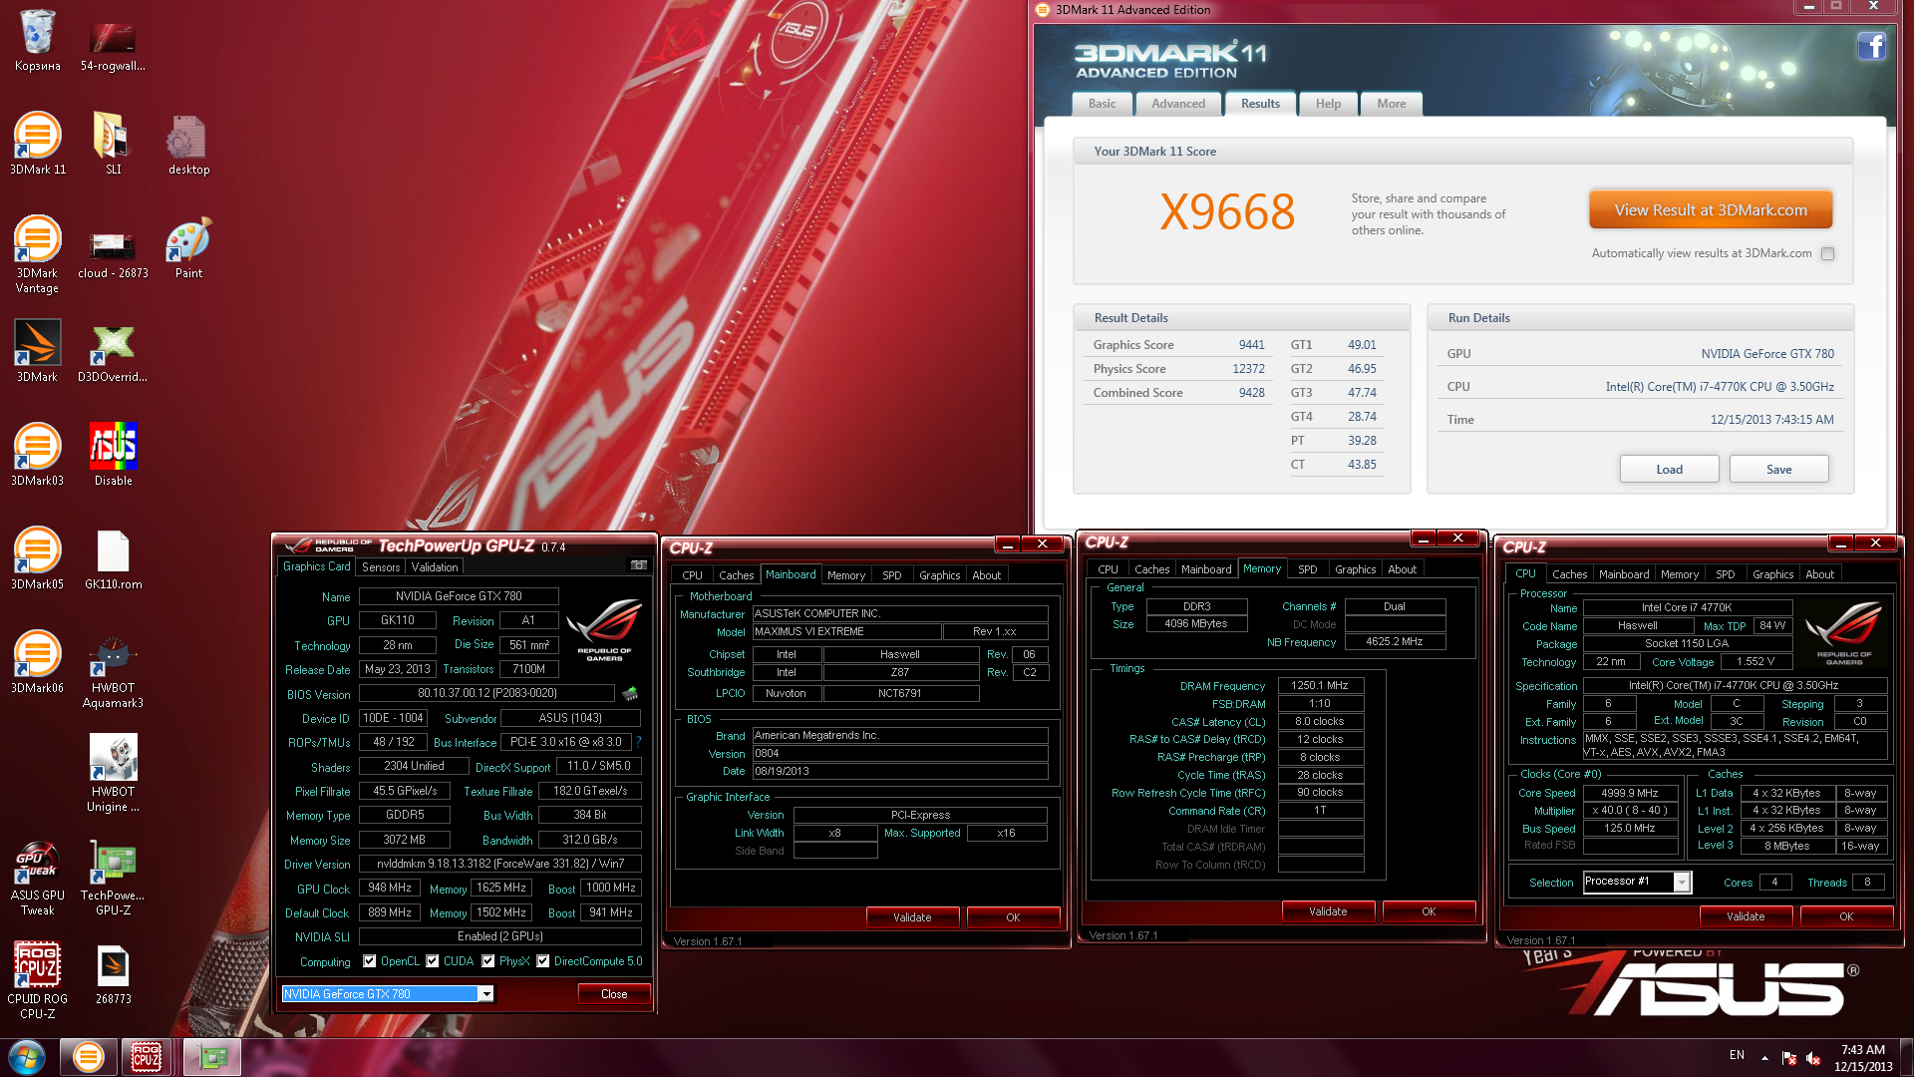Open the ASUS Disable desktop icon
1914x1077 pixels.
[113, 455]
